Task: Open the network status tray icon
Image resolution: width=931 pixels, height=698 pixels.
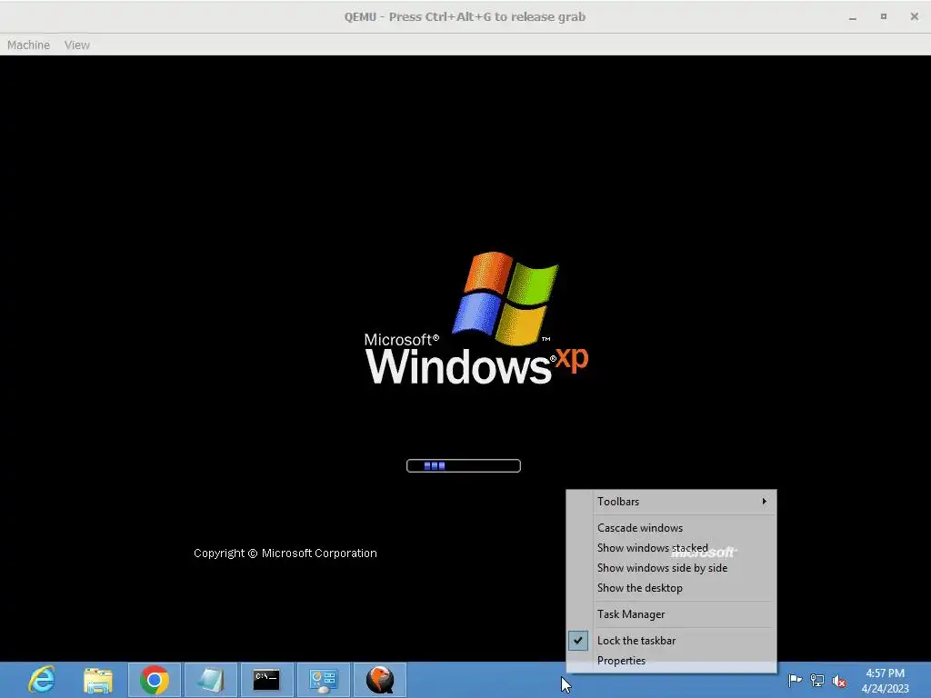Action: point(817,681)
